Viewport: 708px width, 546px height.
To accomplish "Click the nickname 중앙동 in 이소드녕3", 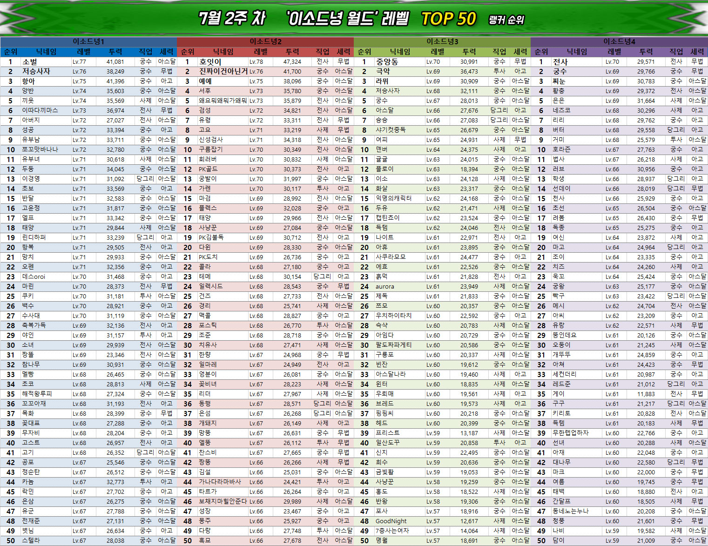I will pyautogui.click(x=387, y=61).
